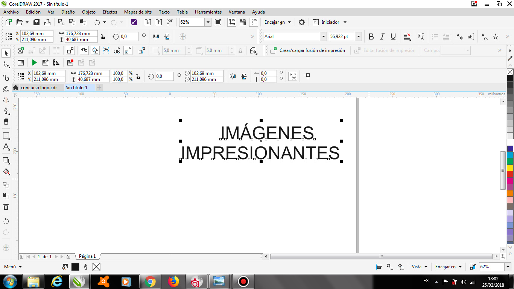
Task: Click the trash can delete icon
Action: [x=6, y=207]
